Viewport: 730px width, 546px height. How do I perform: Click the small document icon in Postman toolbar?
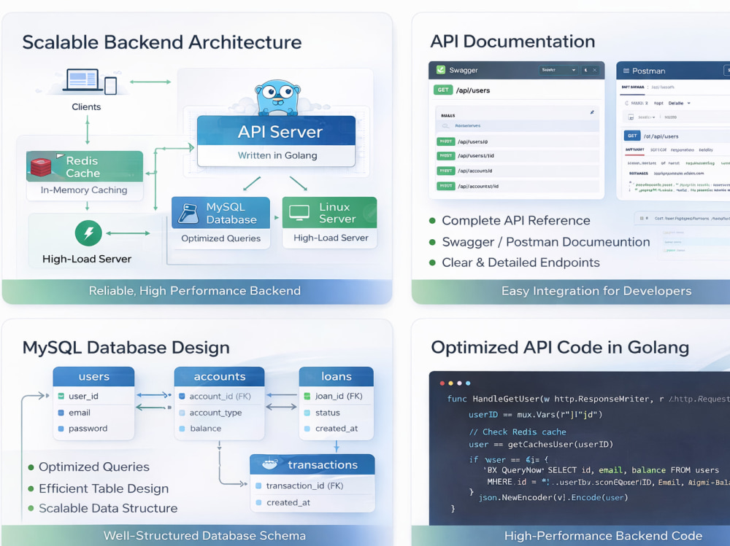(631, 117)
